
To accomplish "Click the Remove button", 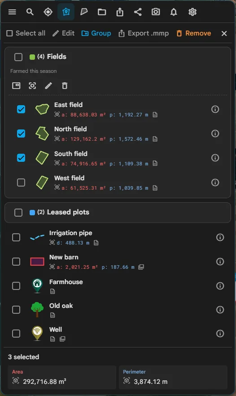I will coord(194,33).
